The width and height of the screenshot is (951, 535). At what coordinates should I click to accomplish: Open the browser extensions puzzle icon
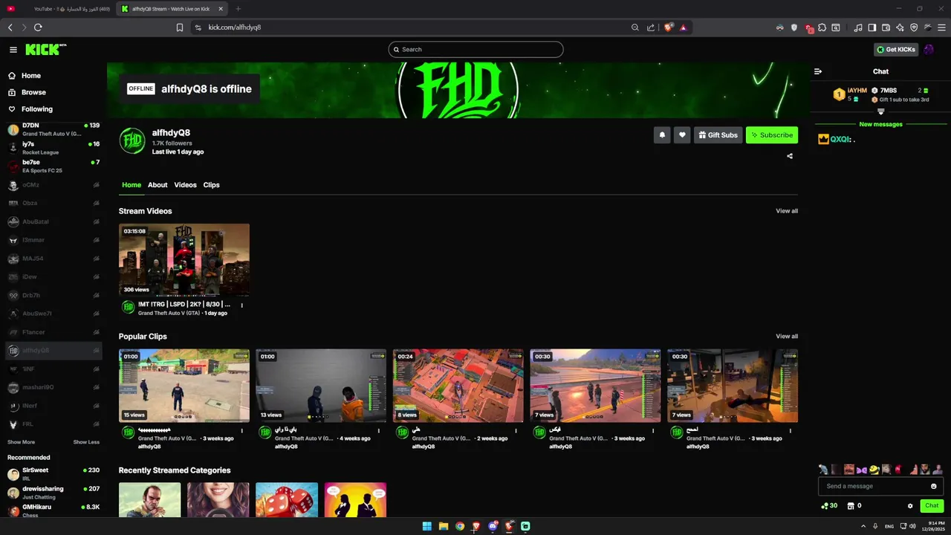(x=822, y=27)
